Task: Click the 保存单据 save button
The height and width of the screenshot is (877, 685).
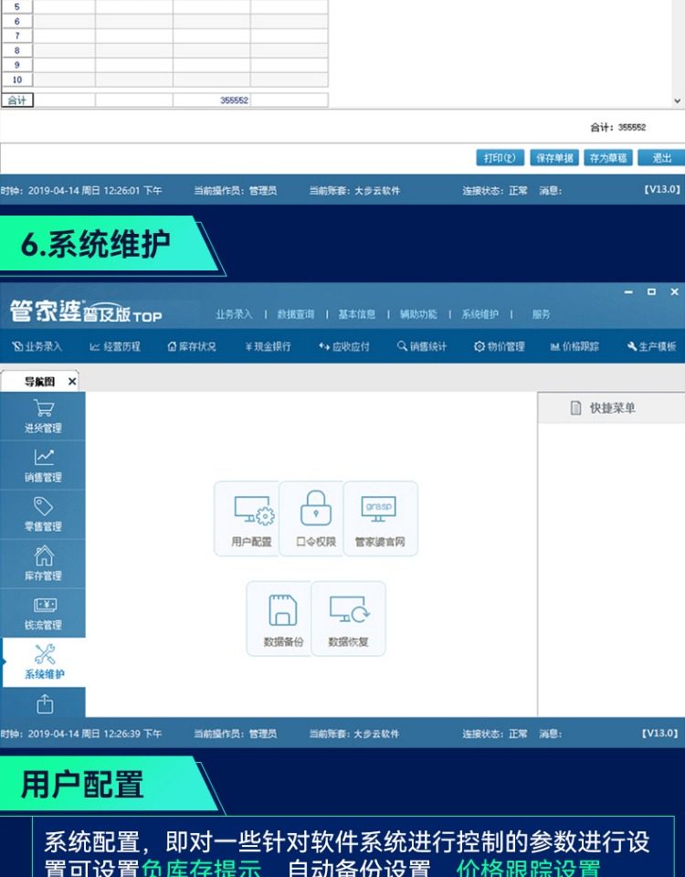Action: (x=554, y=158)
